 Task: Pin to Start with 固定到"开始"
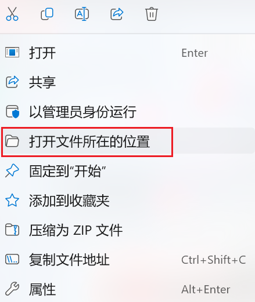pyautogui.click(x=127, y=171)
